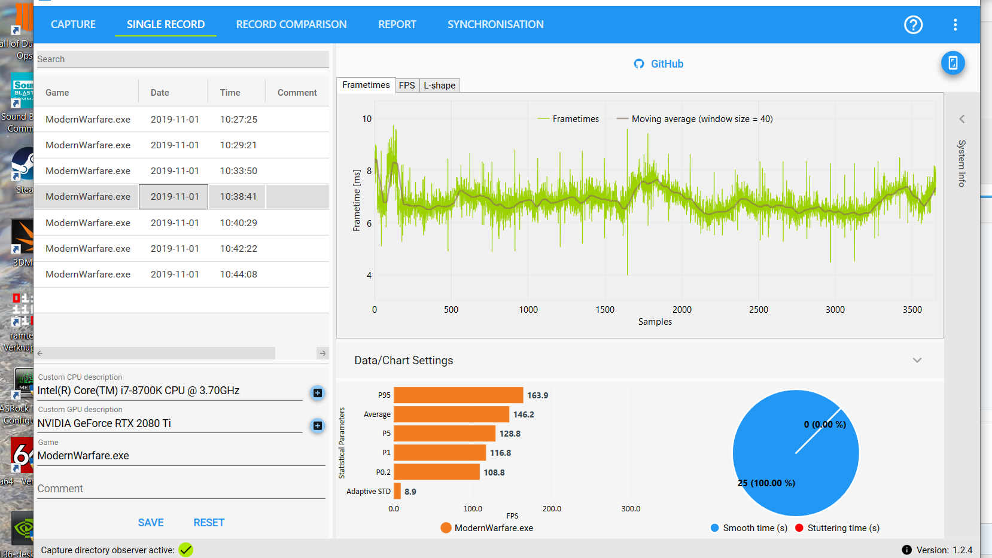This screenshot has height=558, width=992.
Task: Add custom GPU description plus icon
Action: tap(318, 426)
